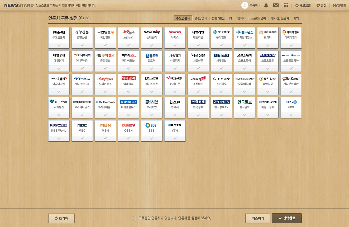The image size is (349, 227).
Task: Open the mail envelope icon
Action: (x=276, y=5)
